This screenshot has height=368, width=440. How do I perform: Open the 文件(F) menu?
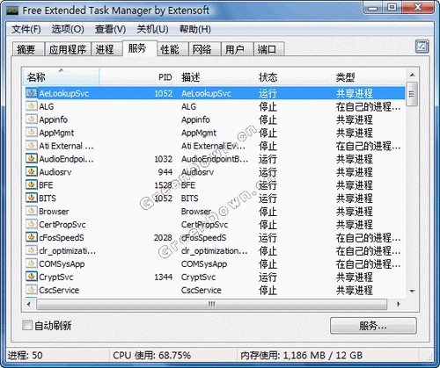pos(26,29)
